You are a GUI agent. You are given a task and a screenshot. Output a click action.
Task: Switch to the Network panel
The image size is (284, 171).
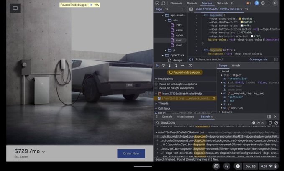tap(222, 3)
